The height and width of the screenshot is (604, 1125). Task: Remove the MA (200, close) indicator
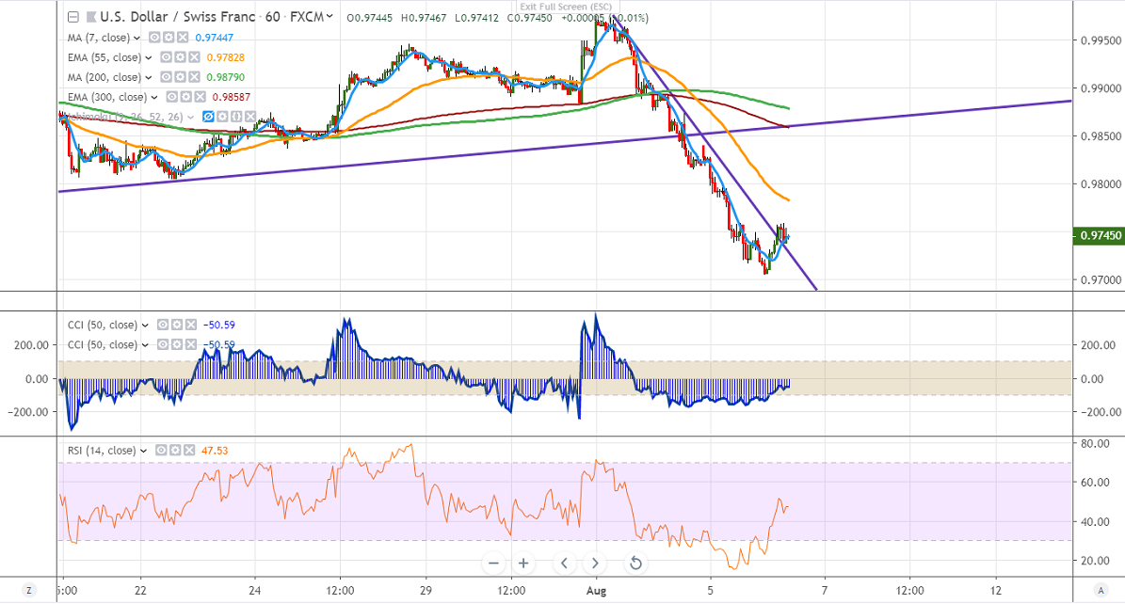[193, 77]
